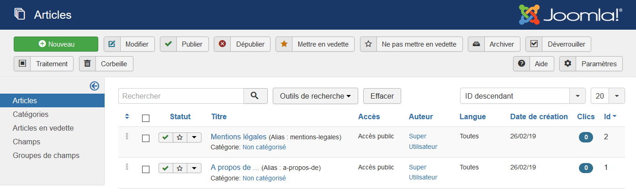The image size is (636, 195).
Task: Select the Mentions légales row checkbox
Action: pyautogui.click(x=146, y=138)
